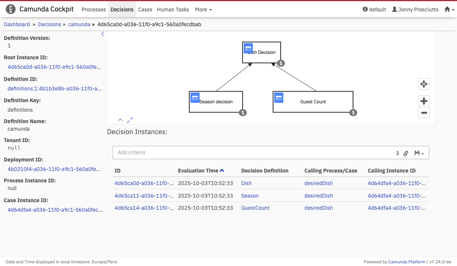Click the Camunda logo icon
Screen dimensions: 457x266
tap(11, 9)
